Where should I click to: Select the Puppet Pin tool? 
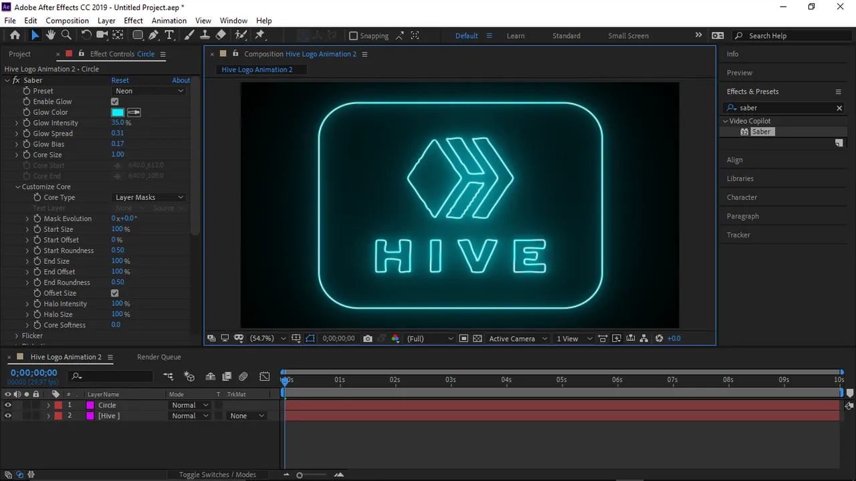click(260, 35)
